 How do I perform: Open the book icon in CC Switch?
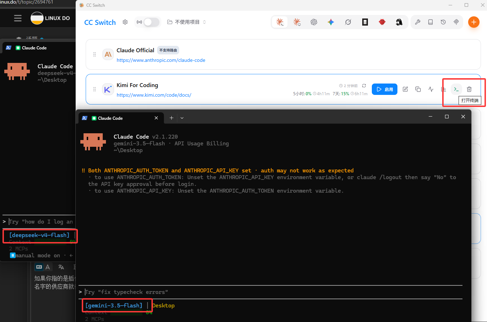point(430,22)
